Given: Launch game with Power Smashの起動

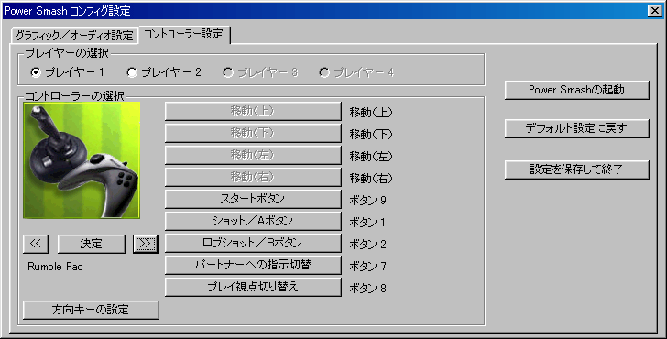Looking at the screenshot, I should 577,90.
